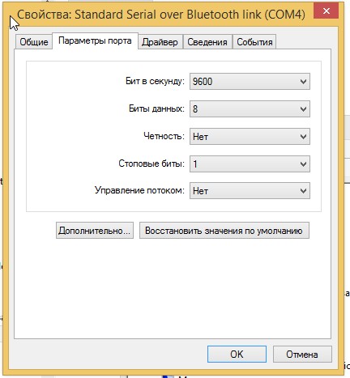The width and height of the screenshot is (350, 378).
Task: Expand the Четность dropdown arrow
Action: click(303, 137)
